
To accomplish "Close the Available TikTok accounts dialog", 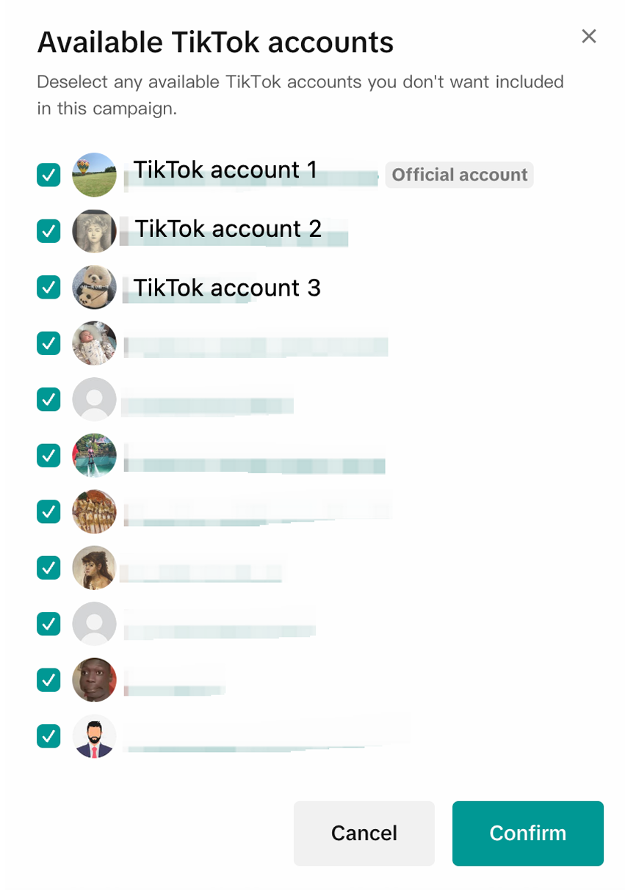I will 589,37.
